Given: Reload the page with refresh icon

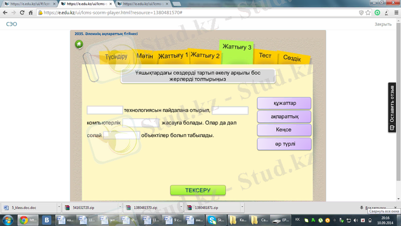Looking at the screenshot, I should [x=23, y=13].
